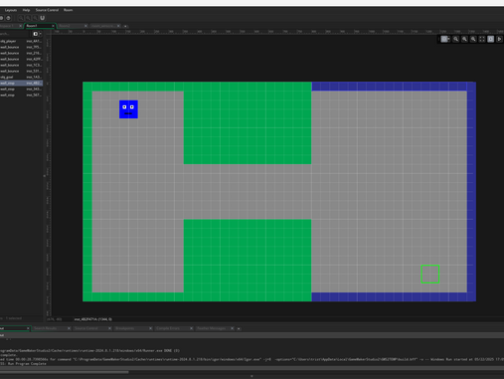Click the green outlined goal square
Image resolution: width=504 pixels, height=379 pixels.
coord(430,275)
